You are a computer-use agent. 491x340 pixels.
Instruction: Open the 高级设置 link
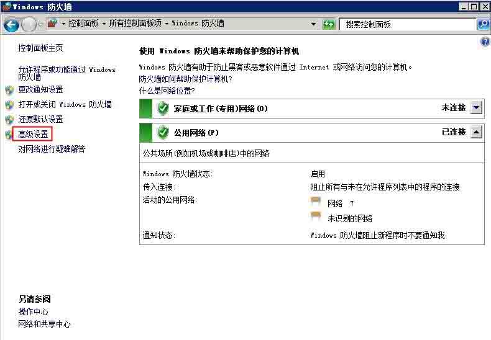[x=33, y=134]
